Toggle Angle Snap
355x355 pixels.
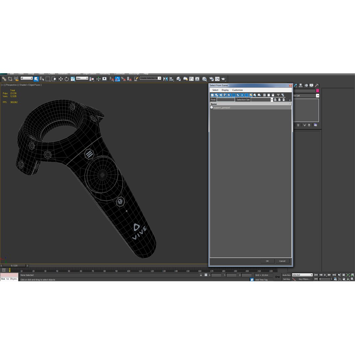coord(117,79)
